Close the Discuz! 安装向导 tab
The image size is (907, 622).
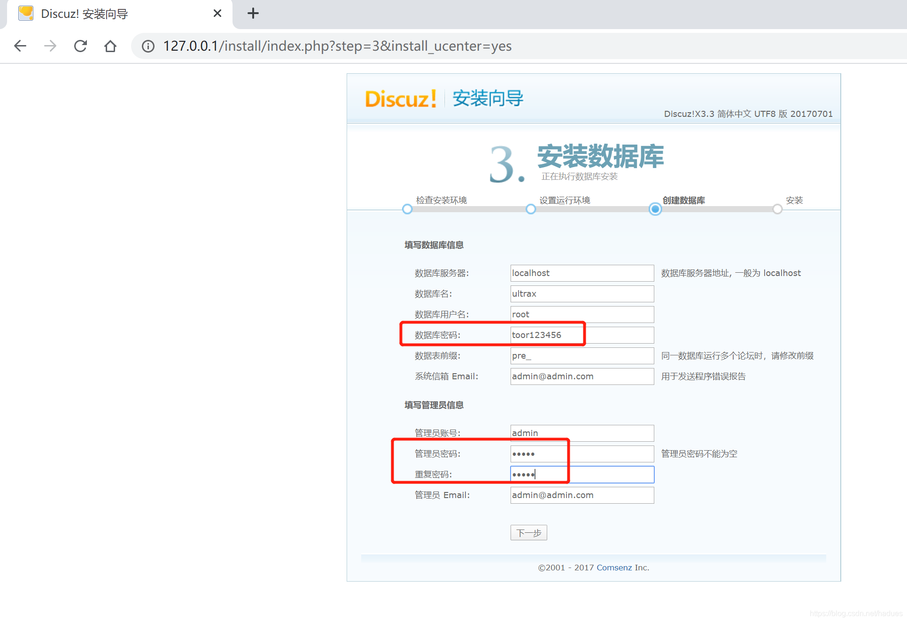point(217,13)
